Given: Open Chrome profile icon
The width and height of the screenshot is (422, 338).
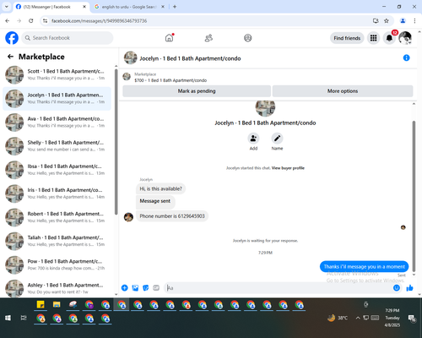Looking at the screenshot, I should [x=403, y=20].
